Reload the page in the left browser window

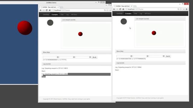(x=47, y=10)
